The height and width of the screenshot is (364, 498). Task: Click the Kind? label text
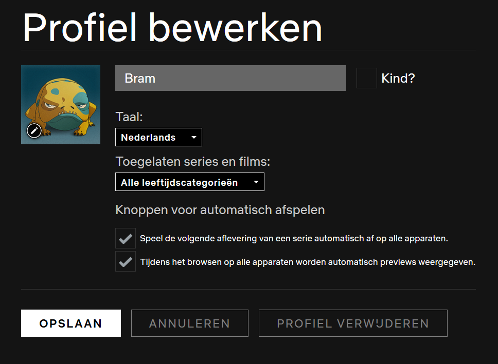[x=398, y=79]
